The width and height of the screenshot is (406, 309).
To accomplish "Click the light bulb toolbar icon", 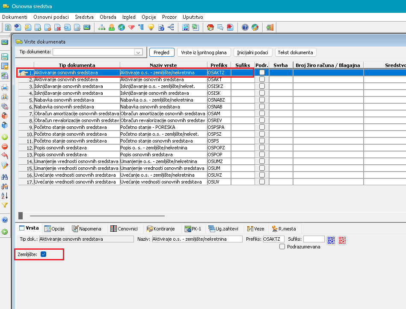I will [151, 28].
